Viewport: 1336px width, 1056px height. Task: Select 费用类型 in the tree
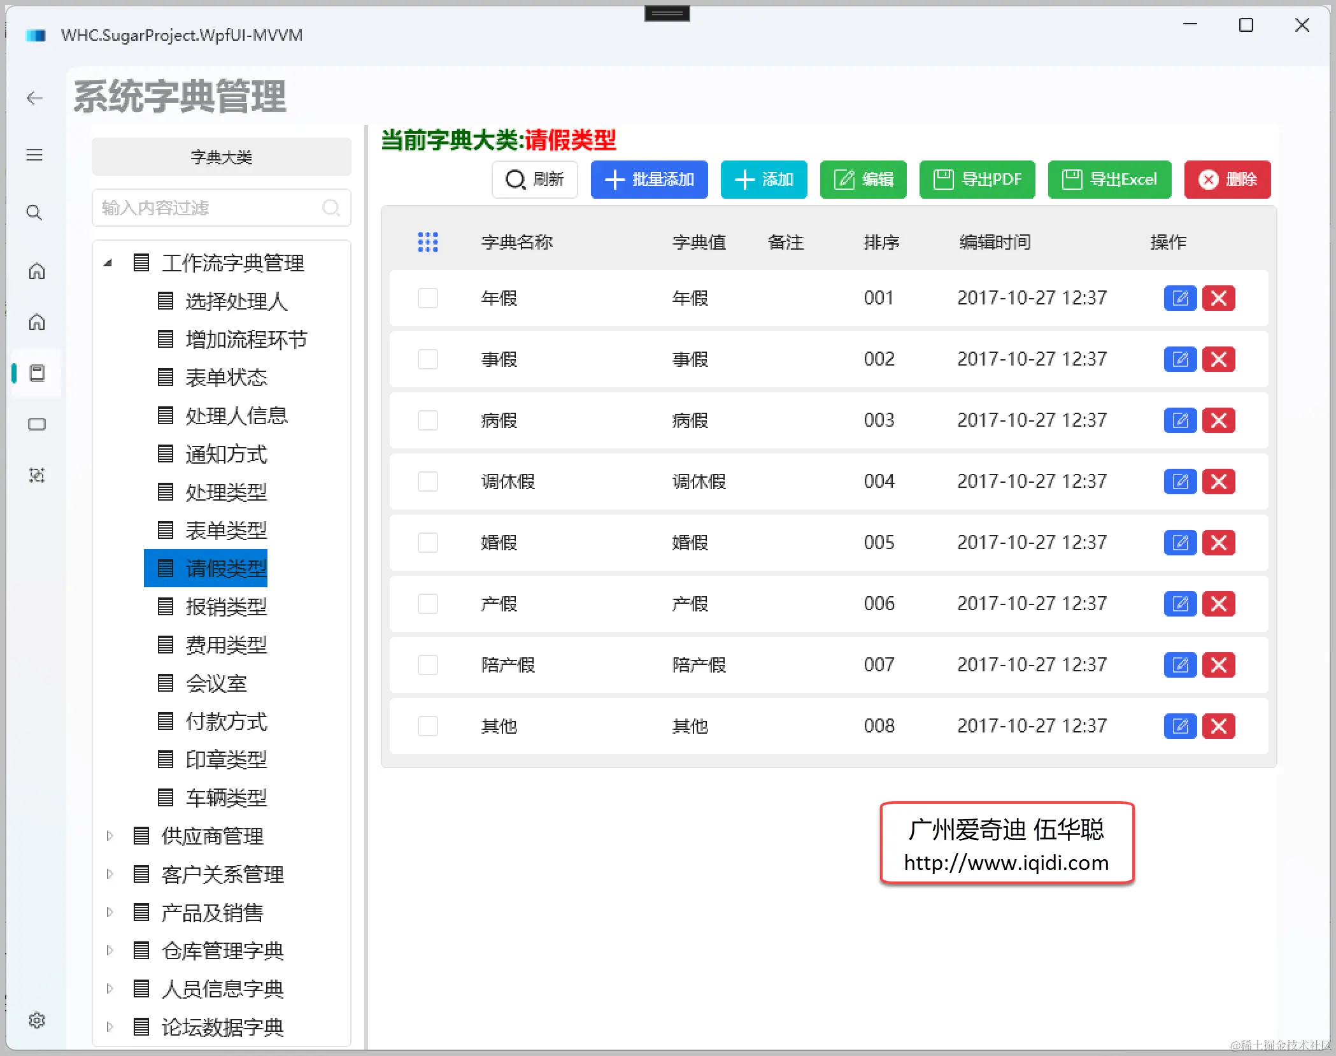pos(213,645)
